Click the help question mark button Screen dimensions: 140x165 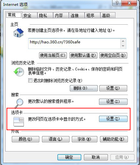point(117,3)
